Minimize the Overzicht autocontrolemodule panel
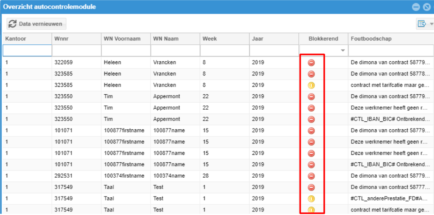Screen dimensions: 434x215 click(416, 7)
